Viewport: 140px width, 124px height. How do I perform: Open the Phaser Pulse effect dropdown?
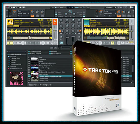tap(23, 14)
